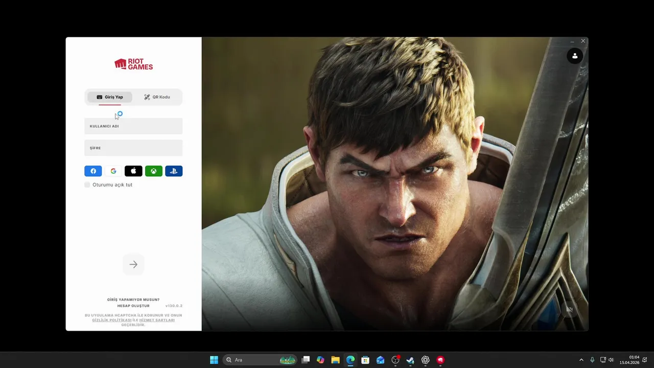
Task: Open volume control tray icon
Action: 611,360
